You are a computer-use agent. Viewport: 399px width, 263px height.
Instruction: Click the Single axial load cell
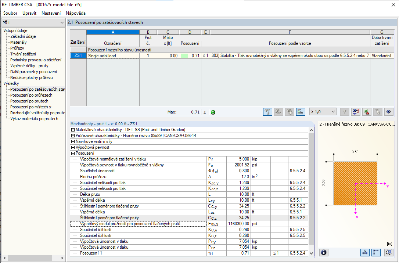click(x=113, y=56)
